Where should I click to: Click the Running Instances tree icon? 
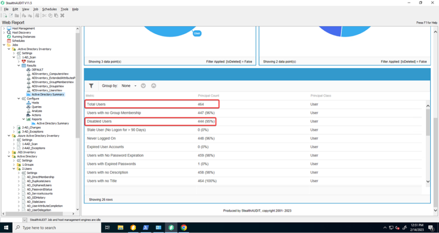(9, 37)
